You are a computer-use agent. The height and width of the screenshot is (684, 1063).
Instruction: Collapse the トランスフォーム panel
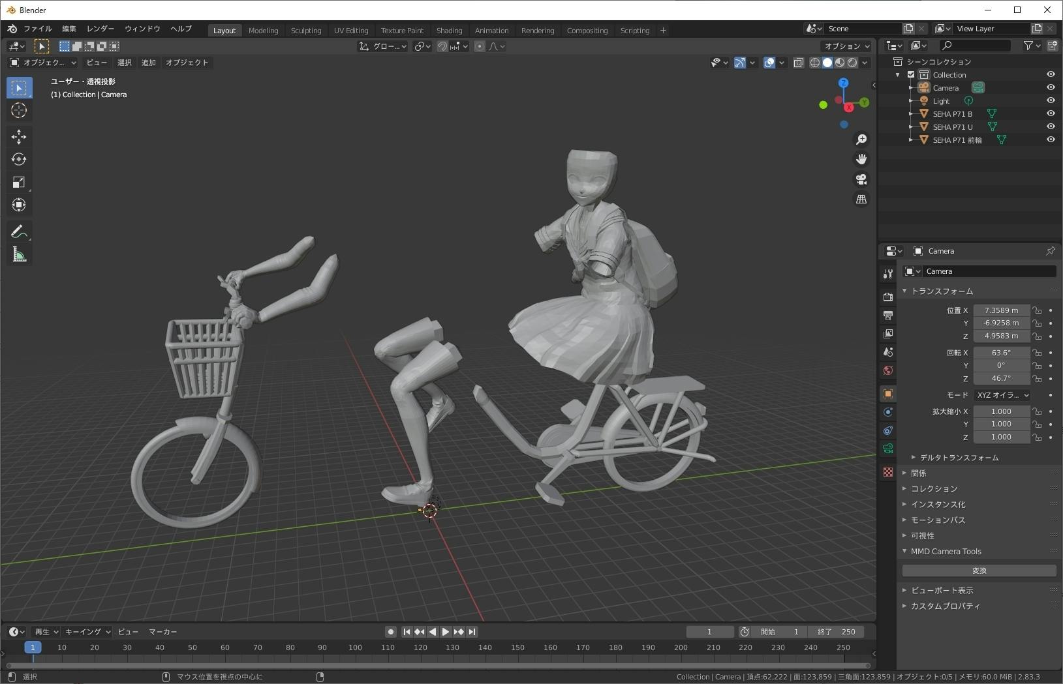(x=942, y=291)
